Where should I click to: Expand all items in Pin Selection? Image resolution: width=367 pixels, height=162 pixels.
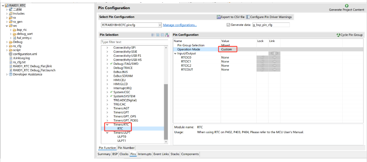tap(158, 35)
